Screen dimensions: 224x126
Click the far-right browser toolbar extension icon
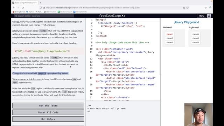click(x=210, y=8)
